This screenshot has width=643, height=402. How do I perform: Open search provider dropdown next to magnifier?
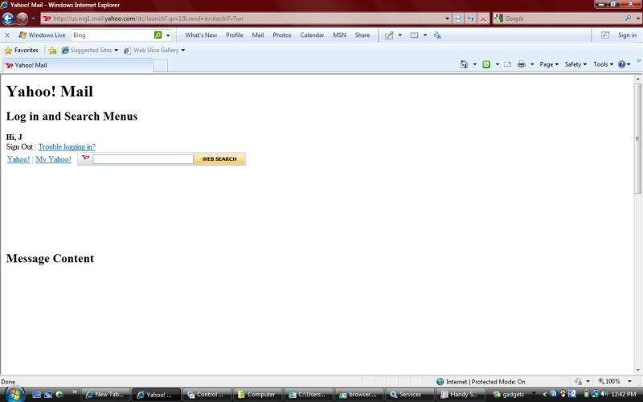tap(637, 18)
